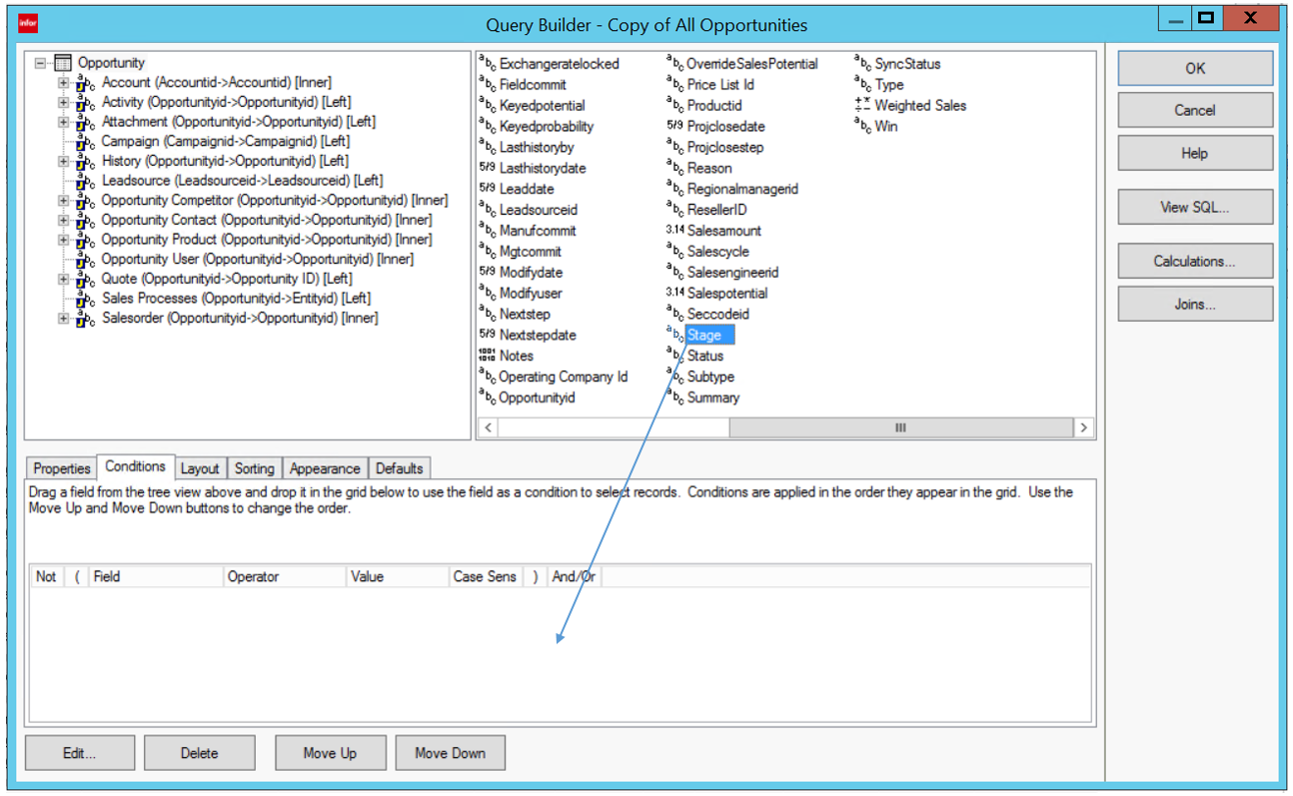Click the field list horizontal scrollbar thumb
This screenshot has height=796, width=1293.
pos(900,427)
